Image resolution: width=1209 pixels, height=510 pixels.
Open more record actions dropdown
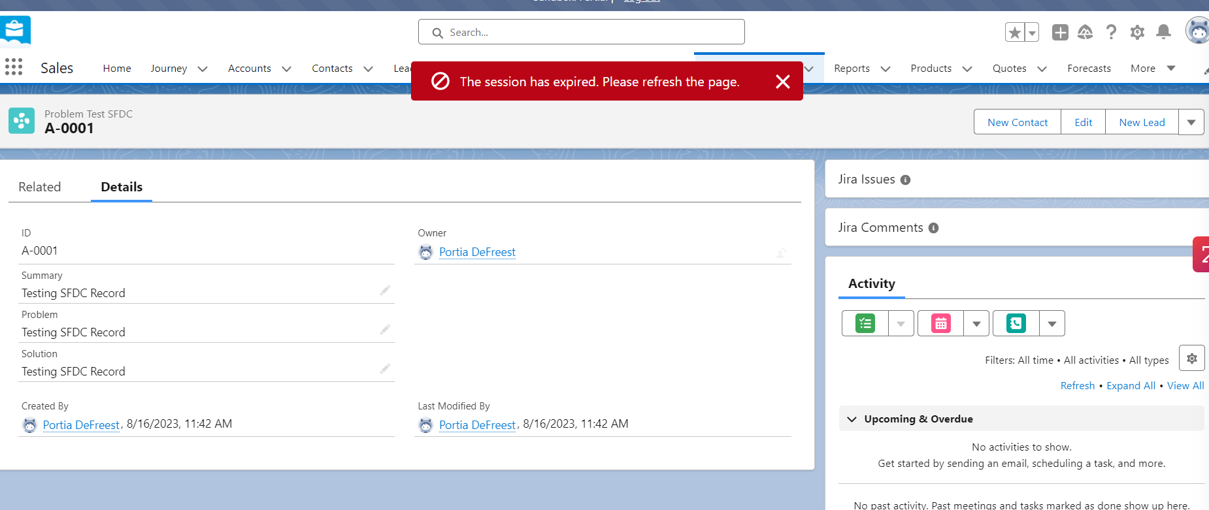tap(1191, 122)
